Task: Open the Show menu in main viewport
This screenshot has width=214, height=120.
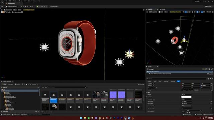Action: 20,10
